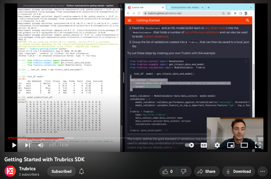Click the video title text
The image size is (271, 179).
click(45, 160)
